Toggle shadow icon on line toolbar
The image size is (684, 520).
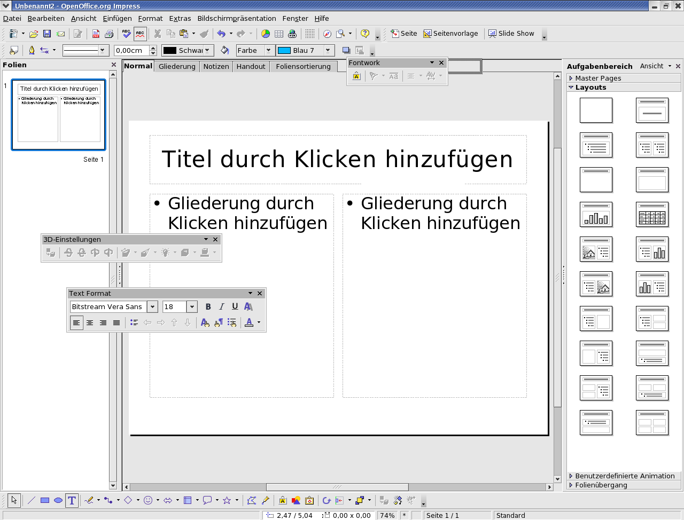346,50
